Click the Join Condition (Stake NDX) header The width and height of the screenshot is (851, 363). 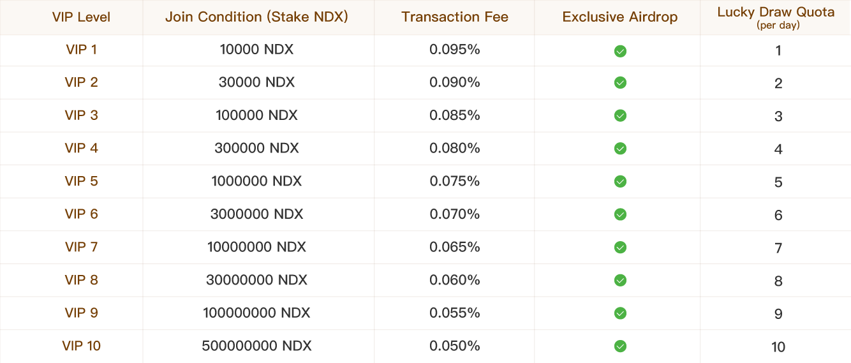pos(257,17)
